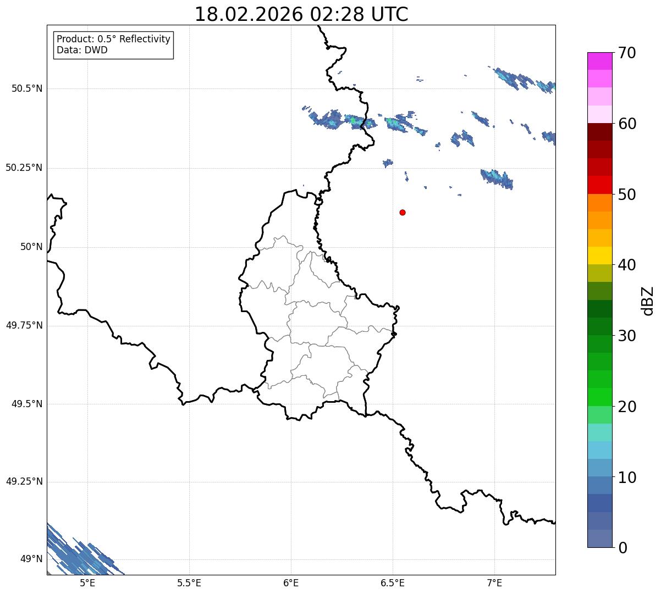Click the 7°E longitude label
Image resolution: width=661 pixels, height=594 pixels.
coord(494,582)
